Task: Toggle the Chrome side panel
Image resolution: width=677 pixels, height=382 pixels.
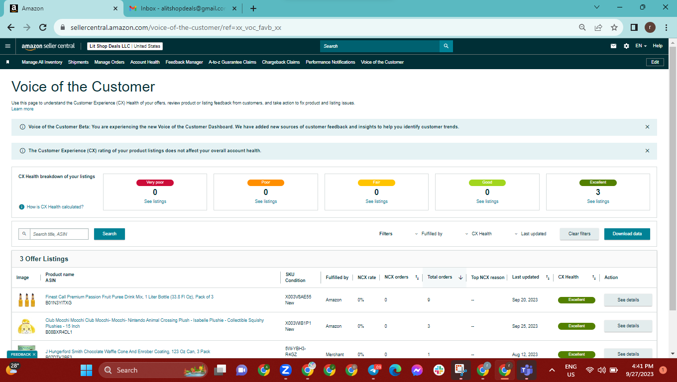Action: pyautogui.click(x=634, y=28)
